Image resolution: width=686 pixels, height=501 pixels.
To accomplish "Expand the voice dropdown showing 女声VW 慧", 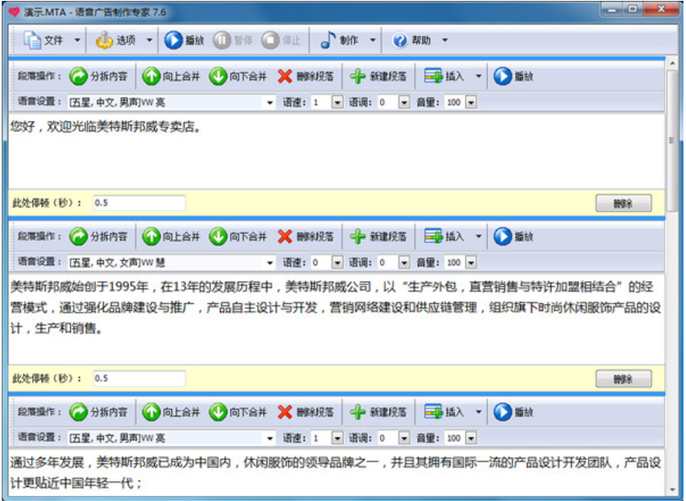I will coord(271,263).
